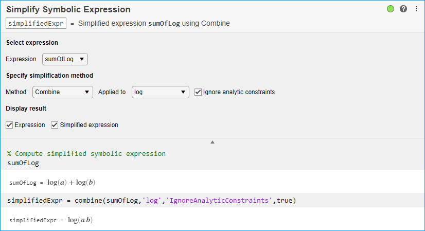Screen dimensions: 425x231
Task: Open the Expression sumOfLog dropdown
Action: [x=65, y=59]
